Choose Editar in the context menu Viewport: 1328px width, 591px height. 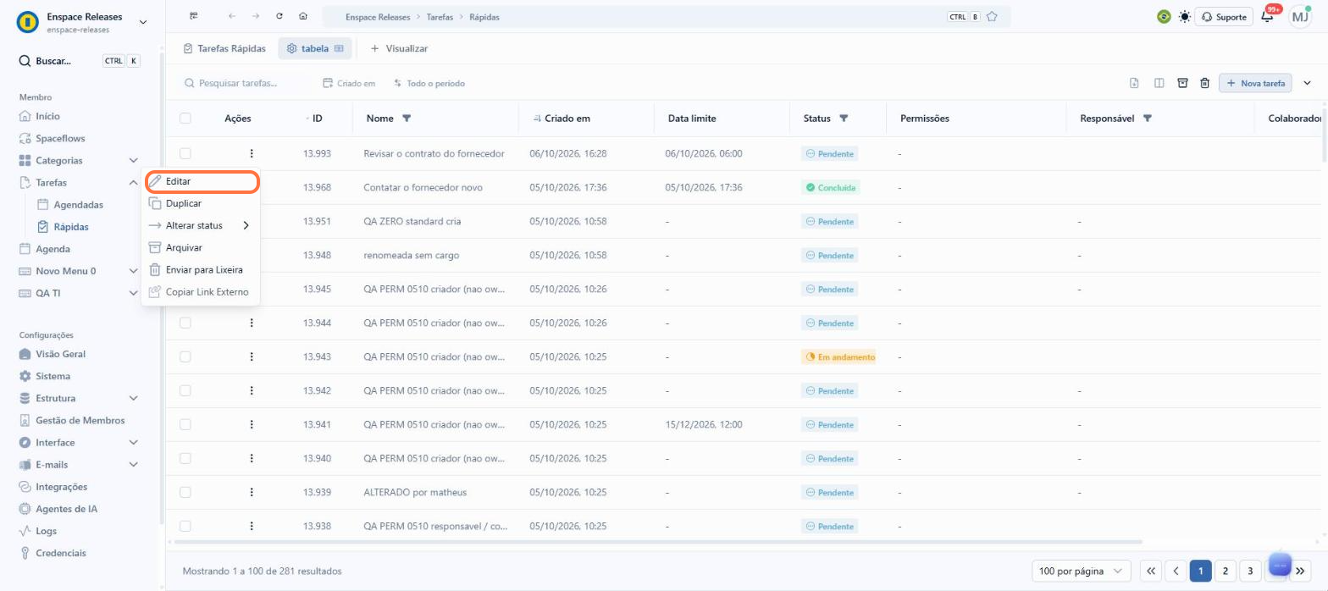click(201, 181)
